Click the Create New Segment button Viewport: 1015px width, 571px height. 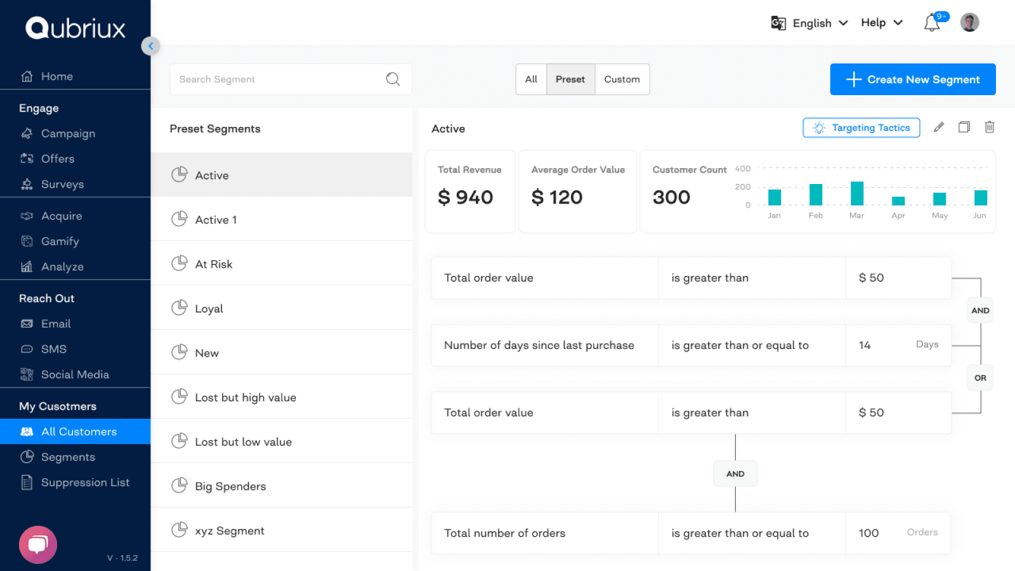coord(913,79)
